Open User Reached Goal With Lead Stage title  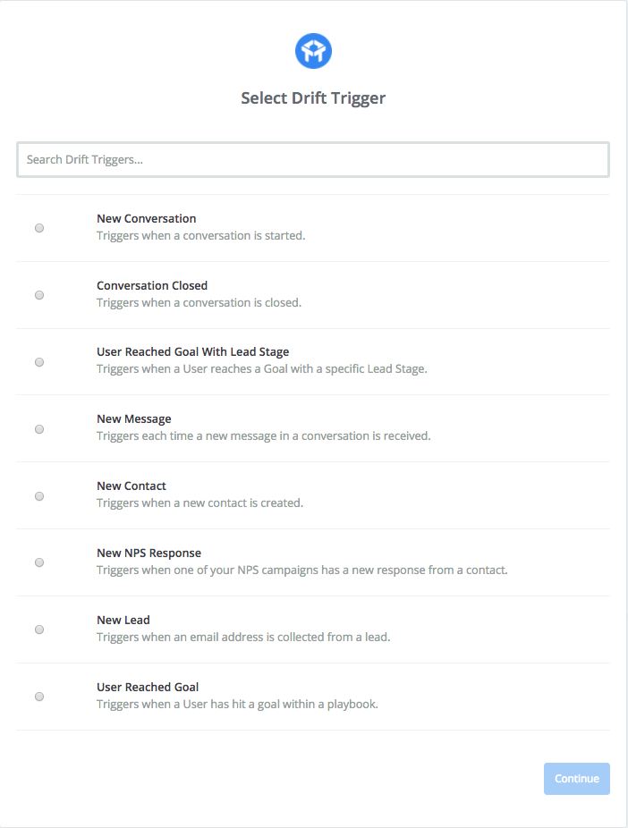pos(193,352)
